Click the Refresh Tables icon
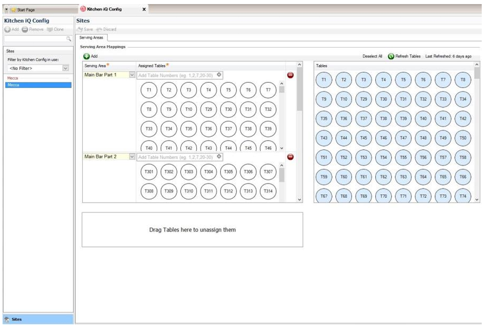The height and width of the screenshot is (325, 484). (x=391, y=56)
